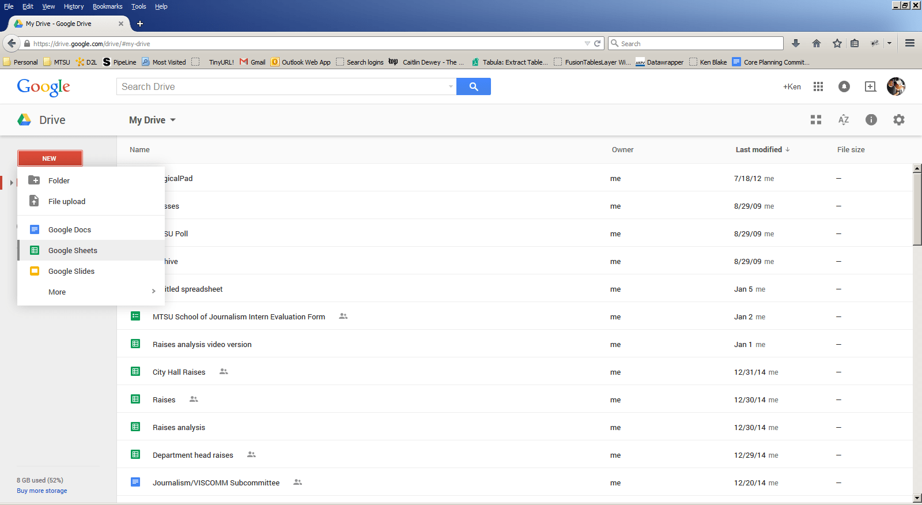Open the Google apps grid icon
Screen dimensions: 922x505
(818, 86)
